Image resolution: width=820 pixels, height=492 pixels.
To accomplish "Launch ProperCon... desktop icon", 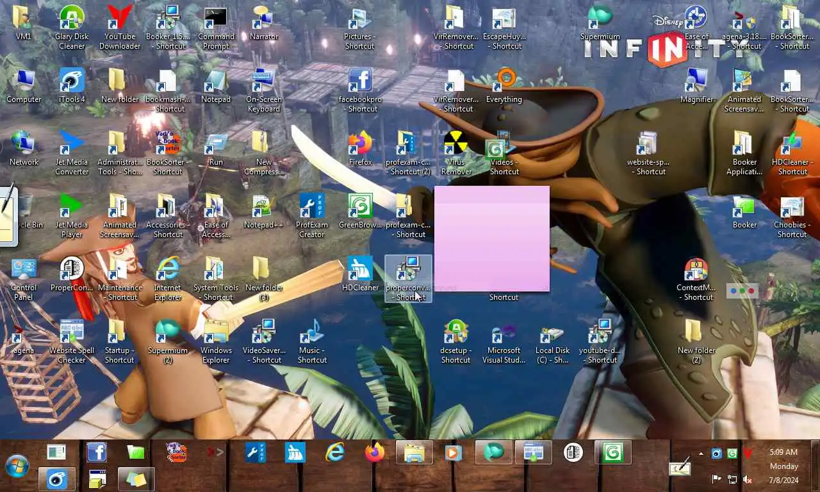I will pos(72,275).
